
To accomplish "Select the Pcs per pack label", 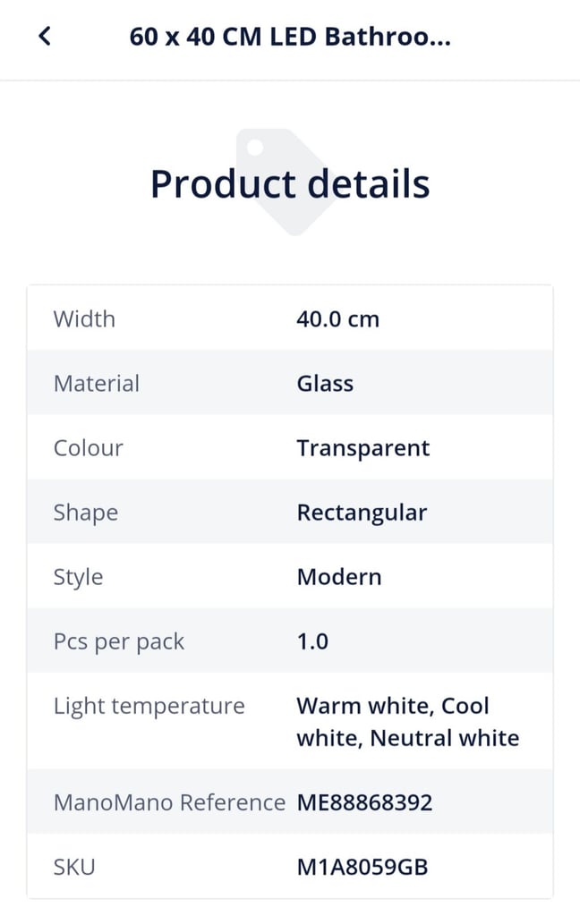I will 119,641.
